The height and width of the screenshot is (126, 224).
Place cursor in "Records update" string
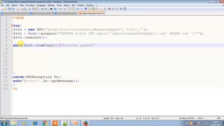coord(77,45)
